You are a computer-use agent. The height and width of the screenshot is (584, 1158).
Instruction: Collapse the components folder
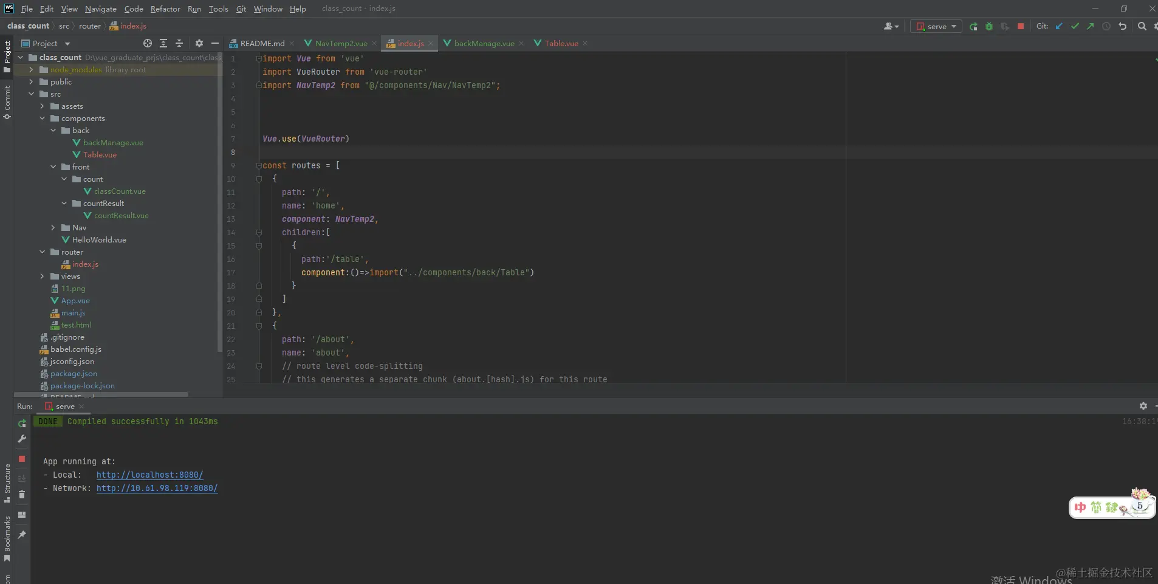click(x=43, y=119)
